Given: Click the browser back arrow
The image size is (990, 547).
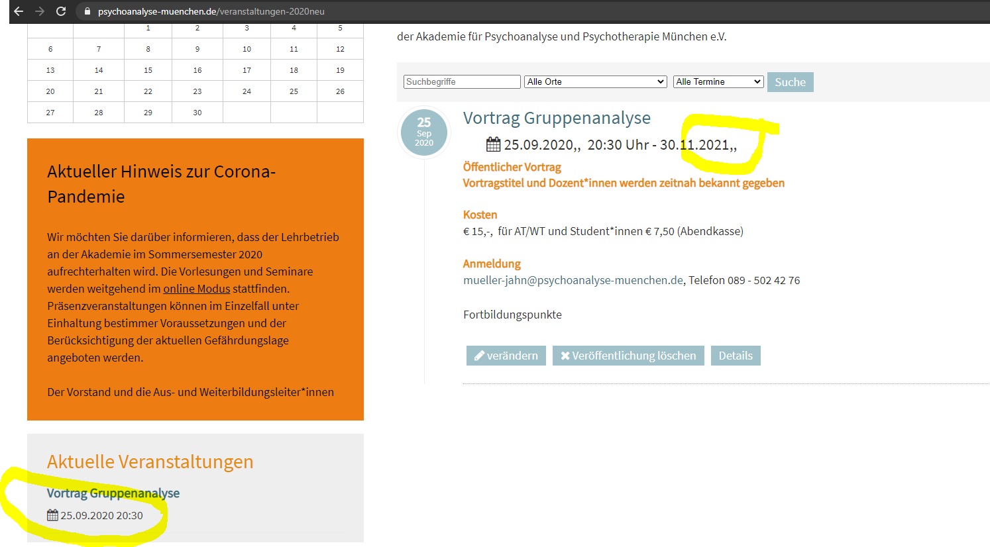Looking at the screenshot, I should tap(19, 11).
